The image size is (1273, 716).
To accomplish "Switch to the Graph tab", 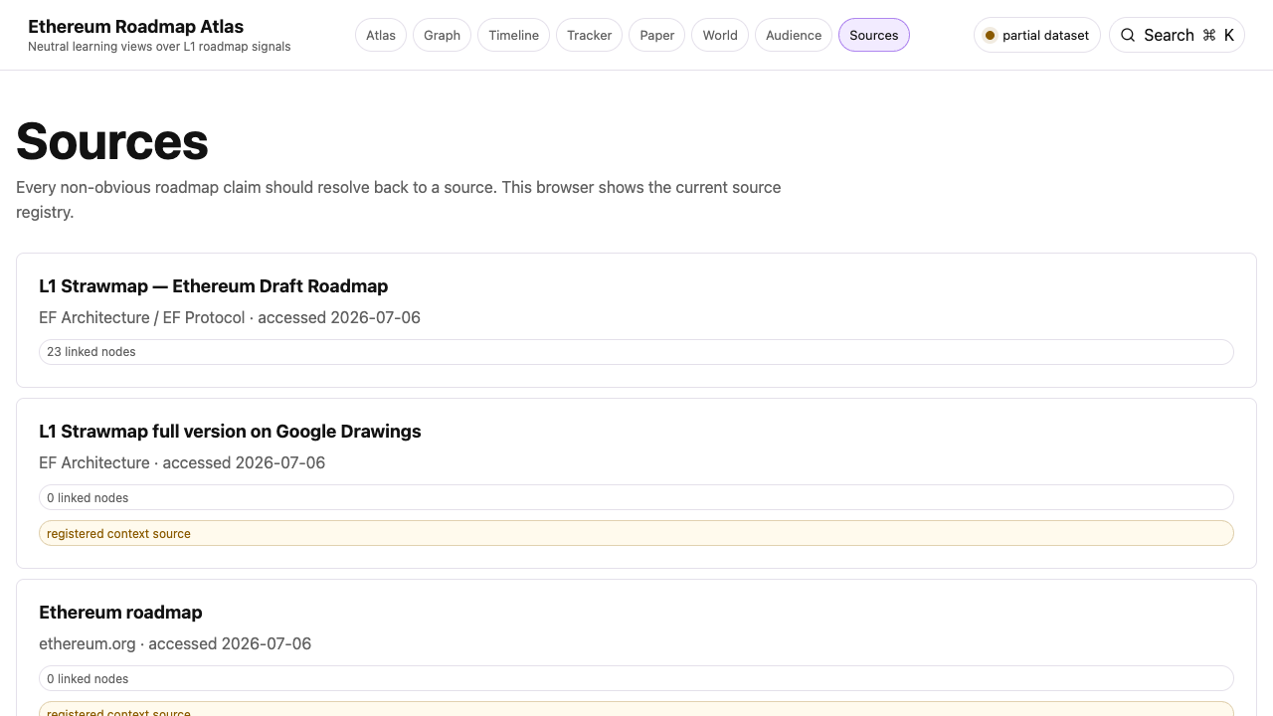I will point(442,35).
